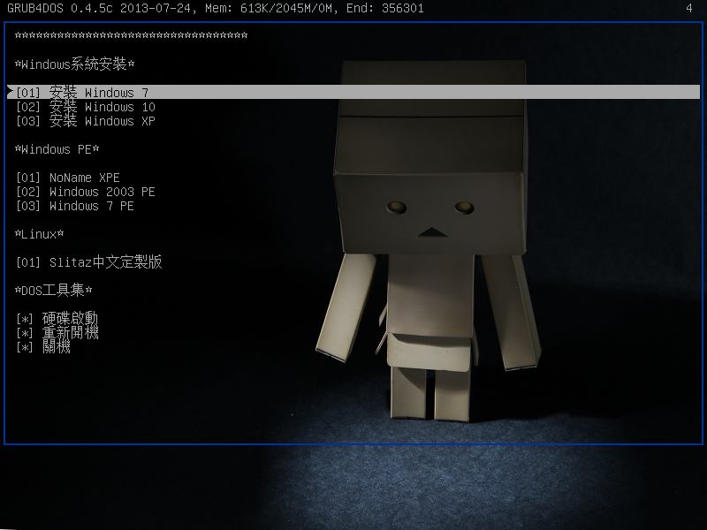Select entry 01 安裝 Windows 7
The width and height of the screenshot is (707, 530).
(x=353, y=92)
